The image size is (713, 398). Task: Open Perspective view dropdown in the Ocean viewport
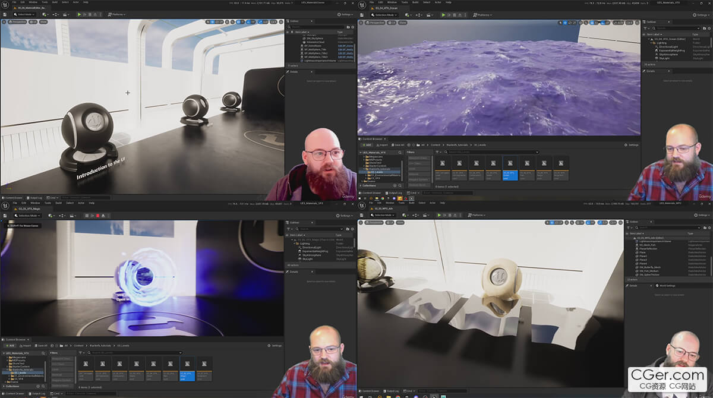[374, 22]
